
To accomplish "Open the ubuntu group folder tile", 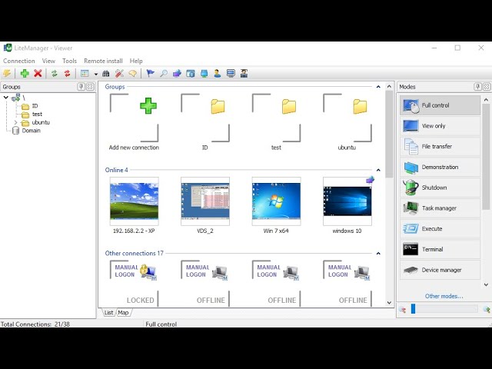I will tap(347, 122).
